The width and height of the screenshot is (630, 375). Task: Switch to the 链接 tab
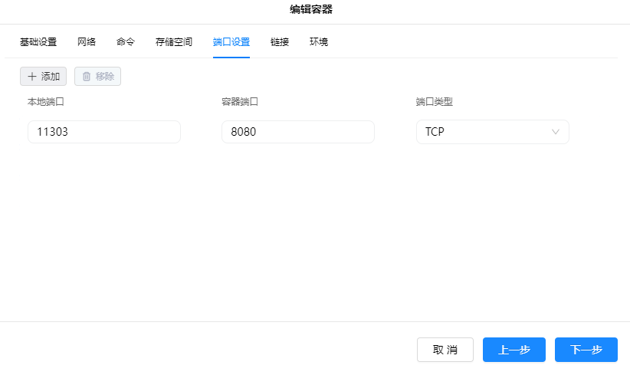click(x=280, y=42)
